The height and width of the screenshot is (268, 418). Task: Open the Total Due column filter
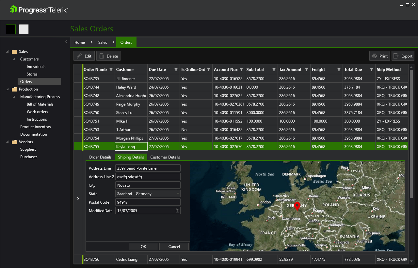click(371, 70)
